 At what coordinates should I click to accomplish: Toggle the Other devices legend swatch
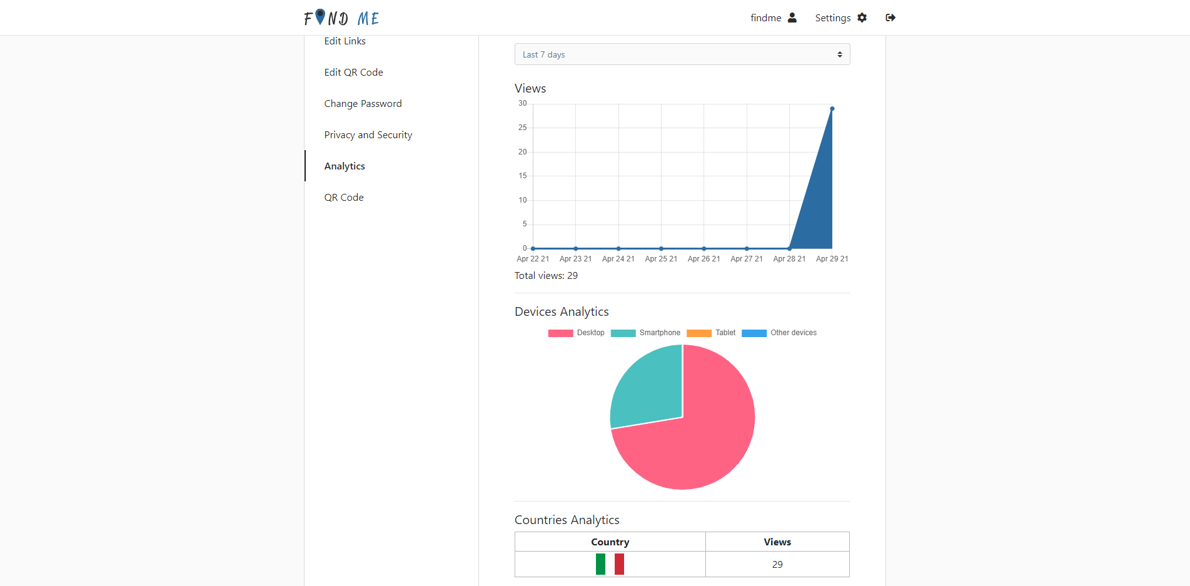pyautogui.click(x=754, y=333)
